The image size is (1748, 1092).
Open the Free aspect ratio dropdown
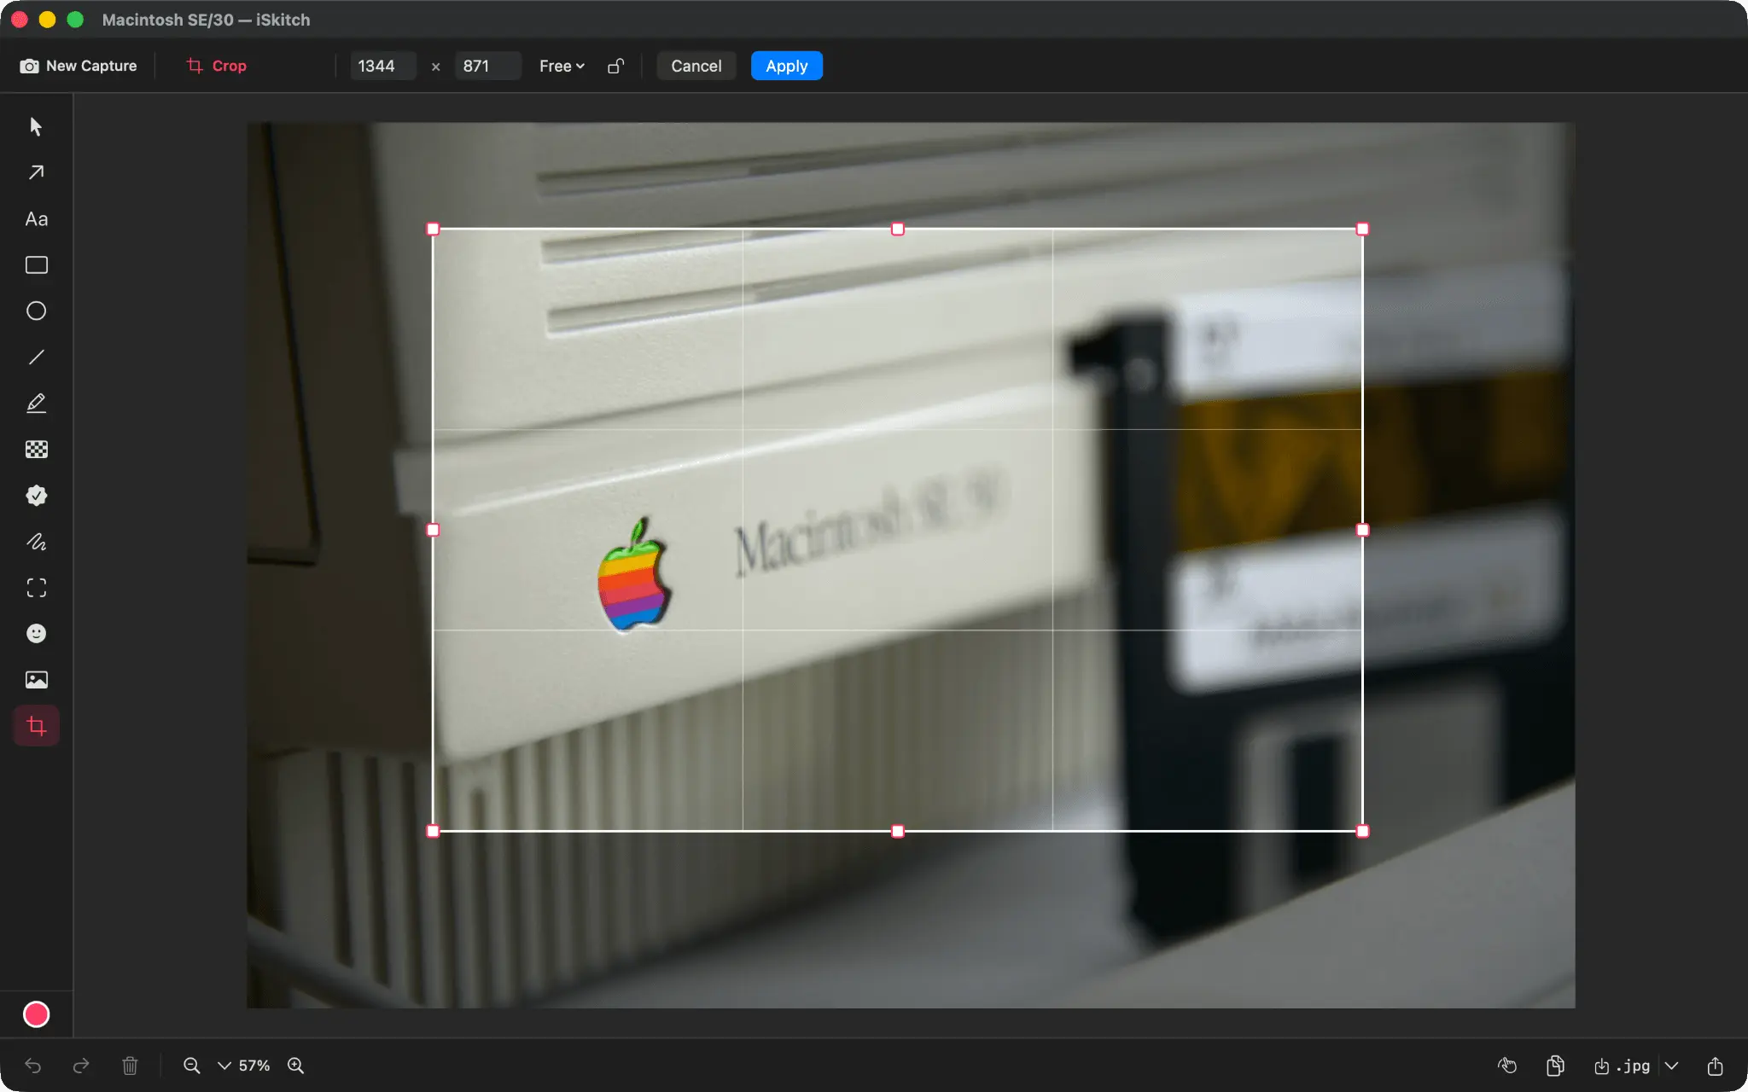point(562,66)
